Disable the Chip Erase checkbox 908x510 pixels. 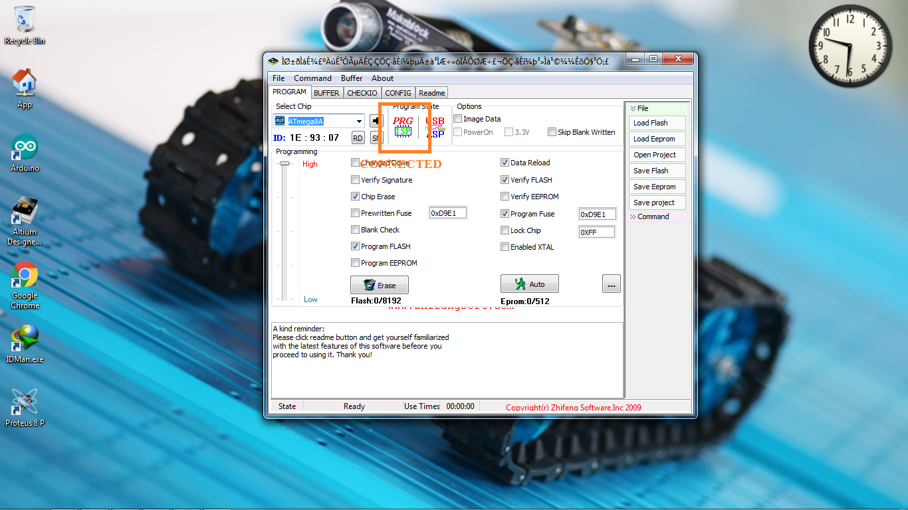356,196
